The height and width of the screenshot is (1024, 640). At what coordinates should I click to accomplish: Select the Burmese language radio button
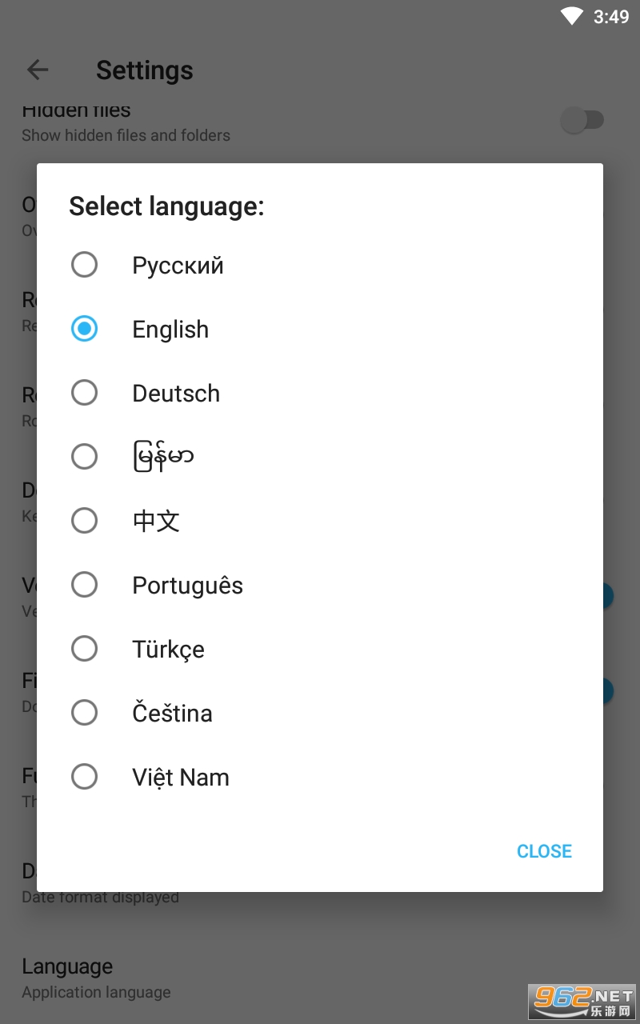[84, 457]
